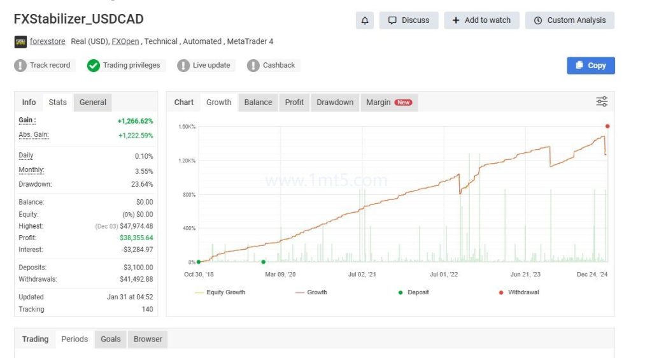The height and width of the screenshot is (358, 652).
Task: Toggle Equity Growth series in legend
Action: (x=220, y=292)
